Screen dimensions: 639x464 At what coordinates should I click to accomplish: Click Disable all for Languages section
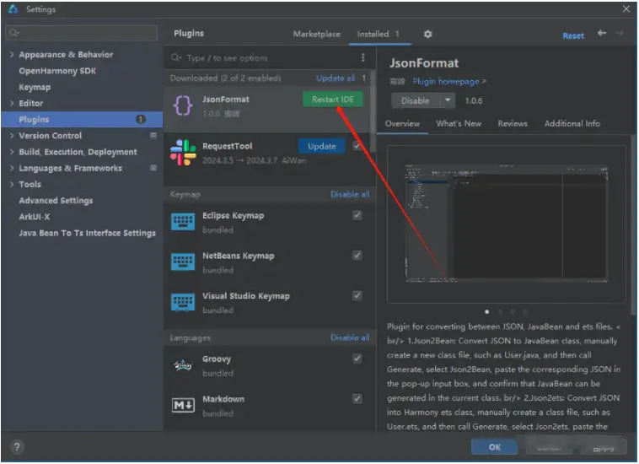[x=350, y=337]
